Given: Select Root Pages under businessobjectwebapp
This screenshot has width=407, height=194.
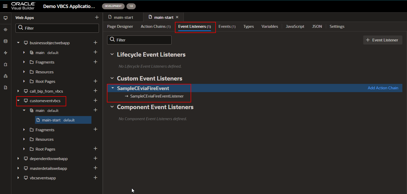Looking at the screenshot, I should coord(45,81).
